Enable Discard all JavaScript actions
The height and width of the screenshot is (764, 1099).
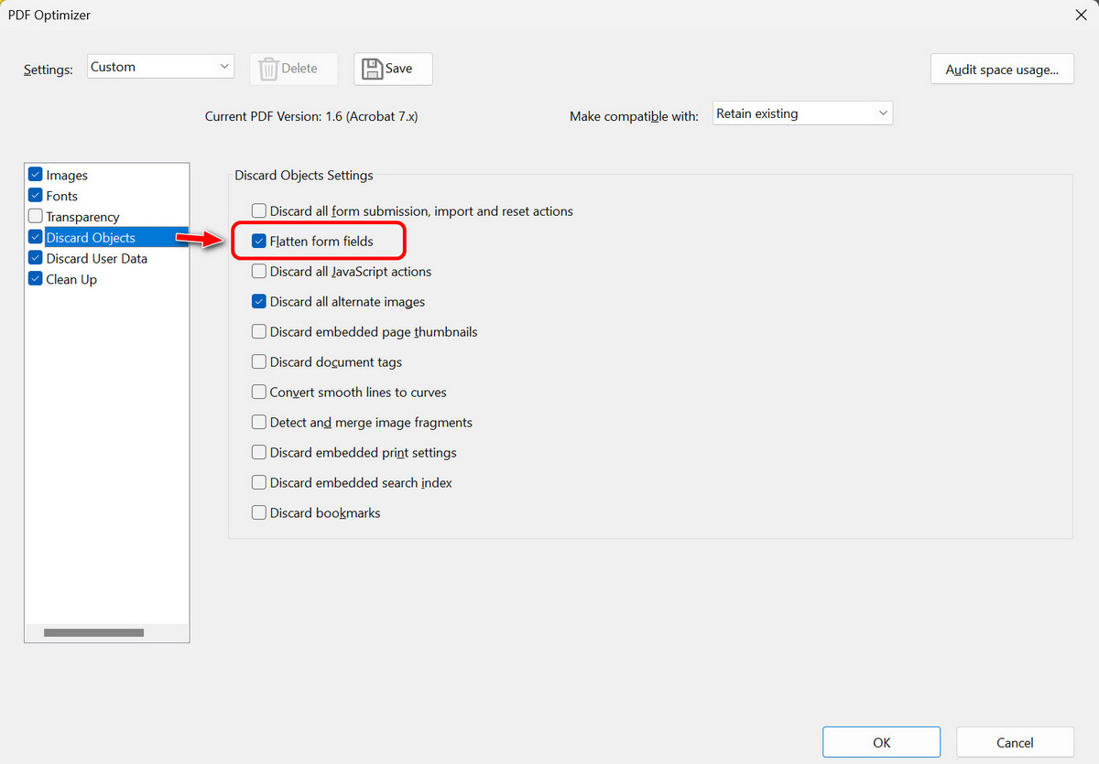(x=258, y=271)
